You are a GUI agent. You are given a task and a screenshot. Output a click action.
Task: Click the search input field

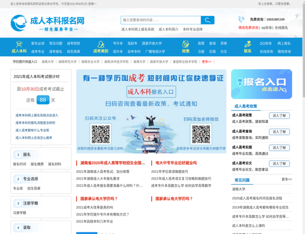click(160, 20)
